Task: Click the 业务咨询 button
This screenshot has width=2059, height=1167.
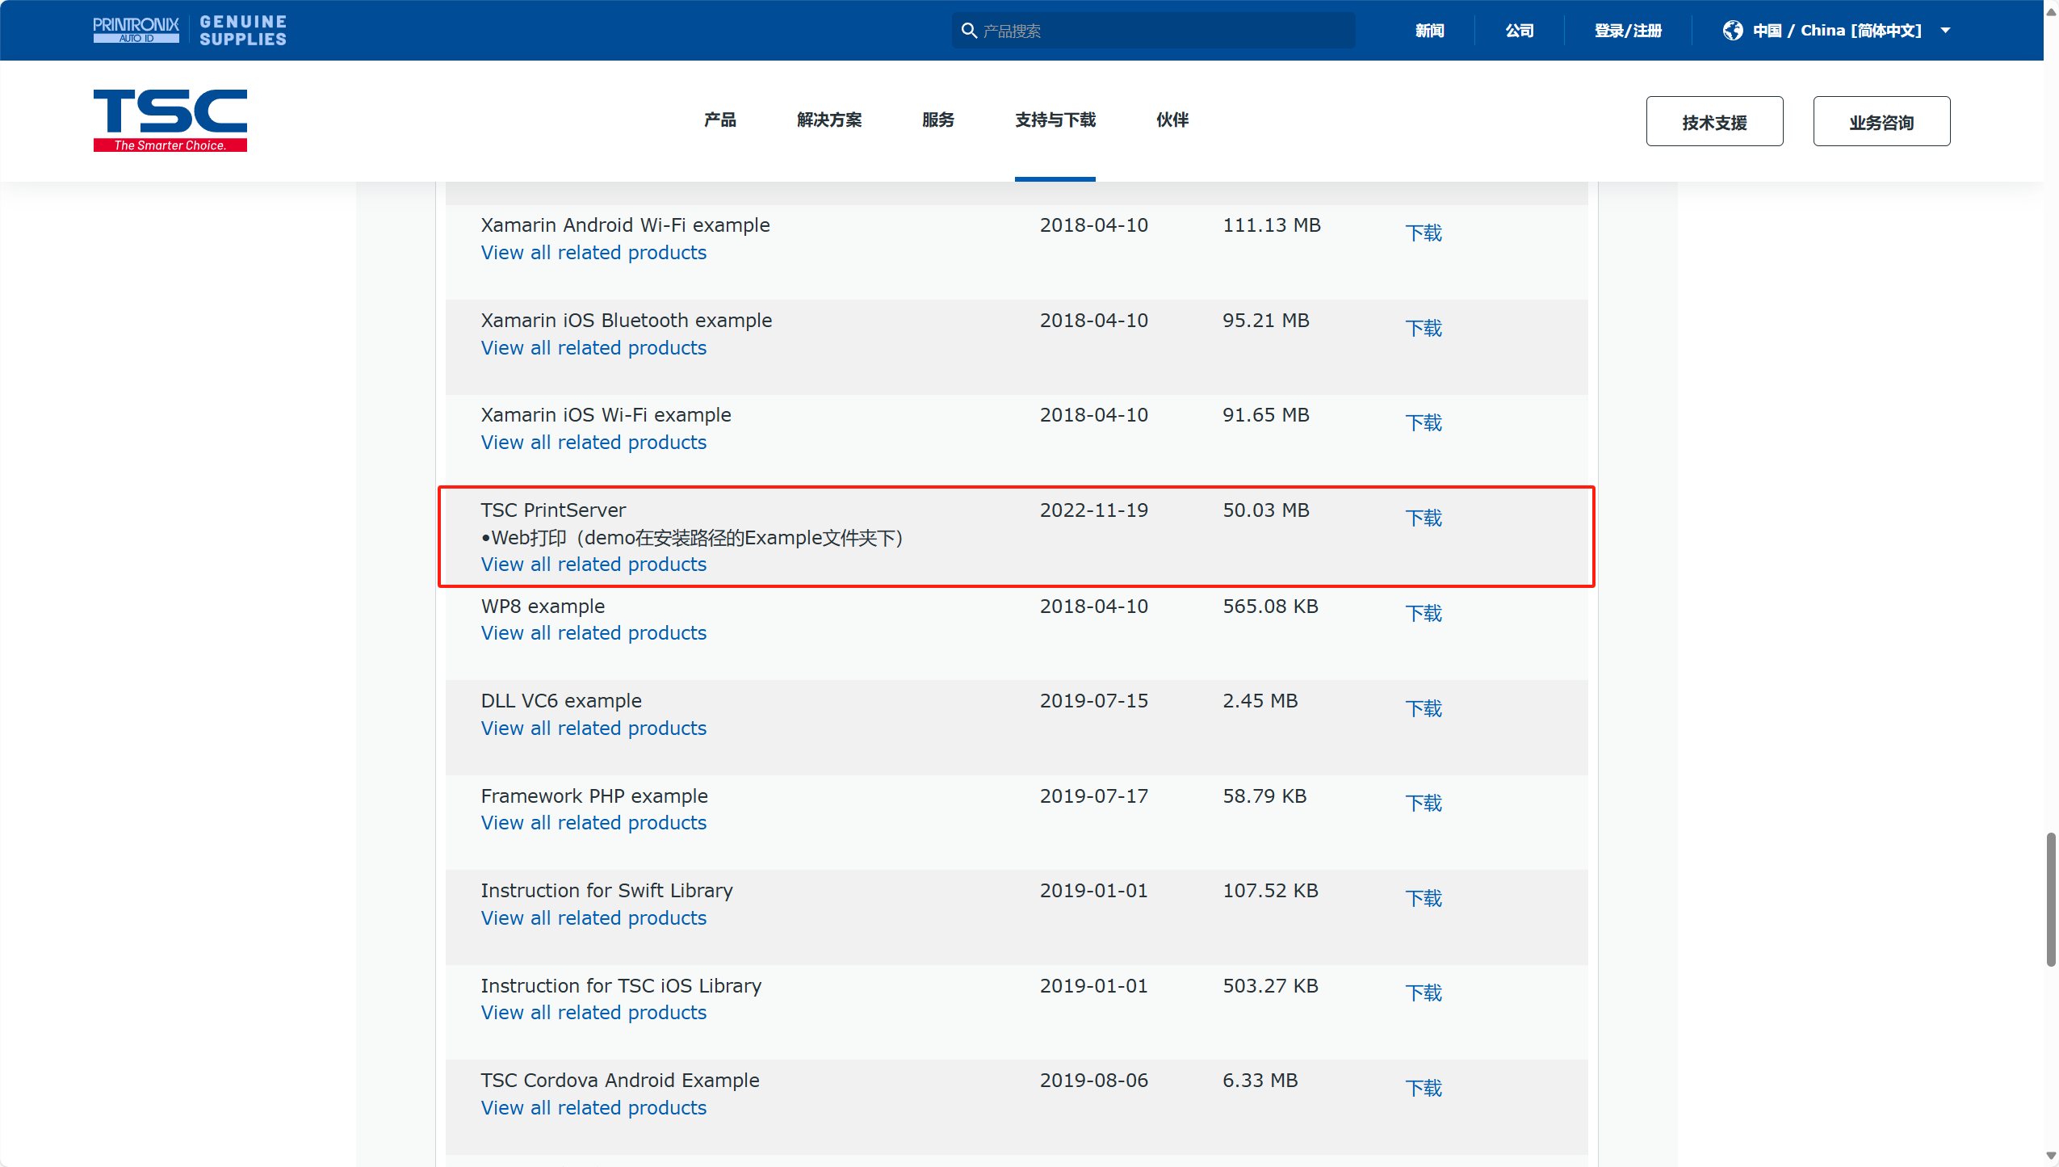Action: 1882,122
